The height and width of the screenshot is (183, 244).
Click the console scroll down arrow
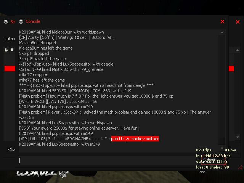(x=222, y=148)
